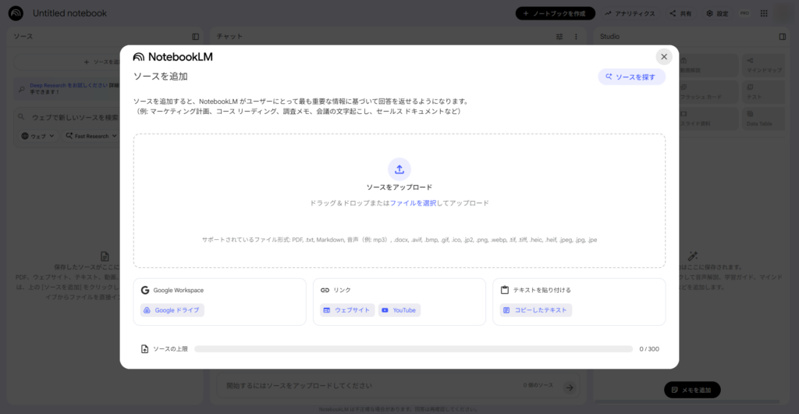Click the web source search field
Image resolution: width=799 pixels, height=414 pixels.
75,117
